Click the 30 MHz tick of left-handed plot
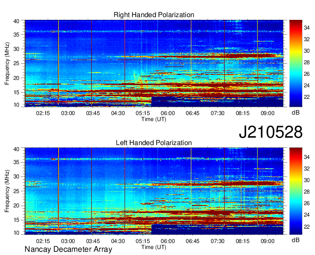The image size is (315, 255). click(16, 176)
